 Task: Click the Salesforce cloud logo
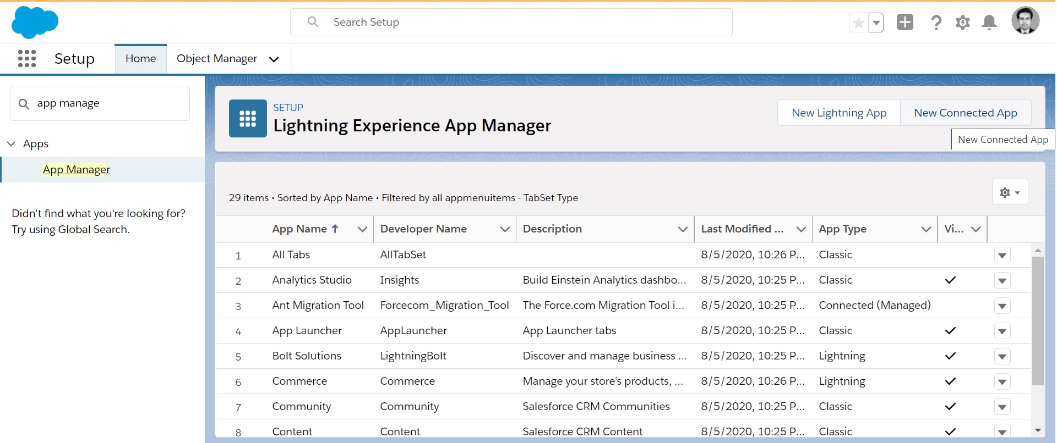(35, 23)
